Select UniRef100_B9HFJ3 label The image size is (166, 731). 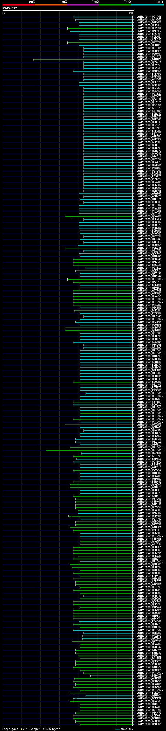[x=149, y=122]
